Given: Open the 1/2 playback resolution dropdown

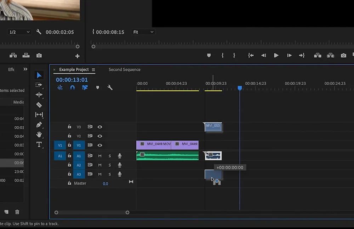Looking at the screenshot, I should [19, 32].
